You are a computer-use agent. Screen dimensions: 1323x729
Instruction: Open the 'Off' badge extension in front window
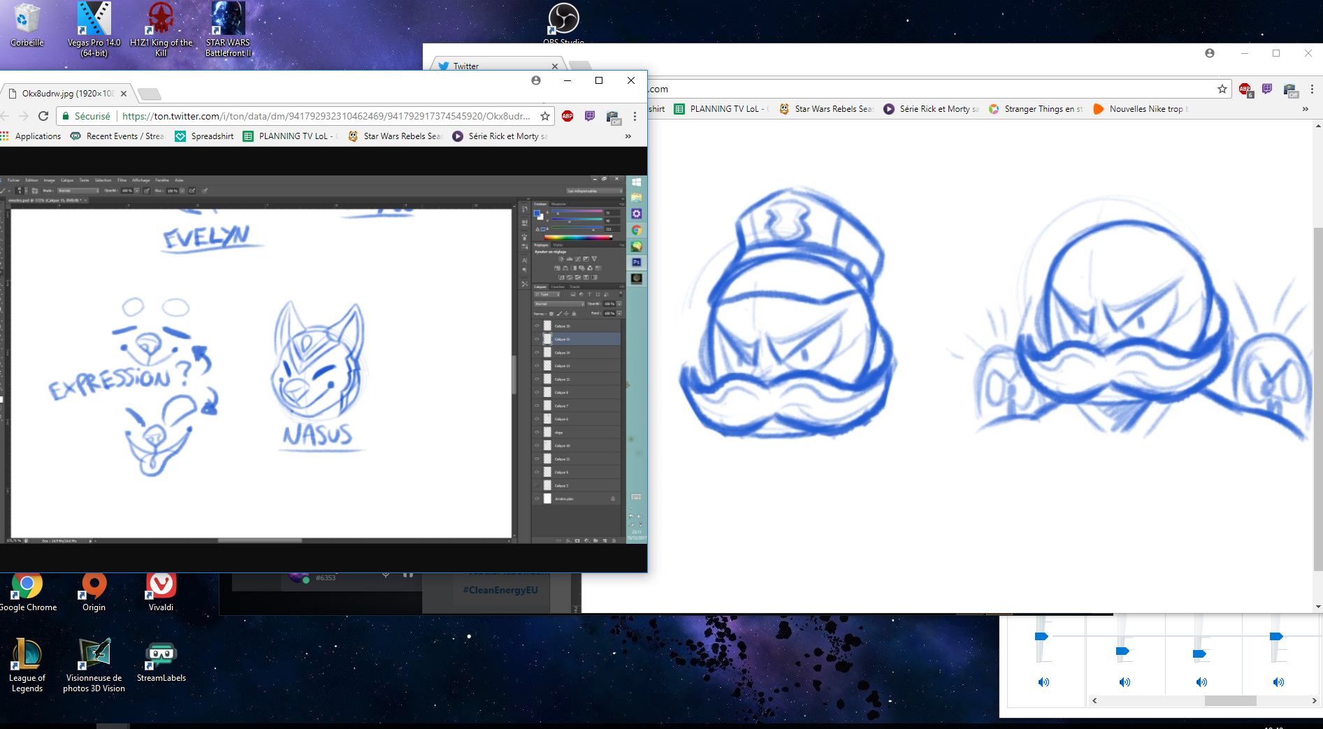pyautogui.click(x=613, y=117)
